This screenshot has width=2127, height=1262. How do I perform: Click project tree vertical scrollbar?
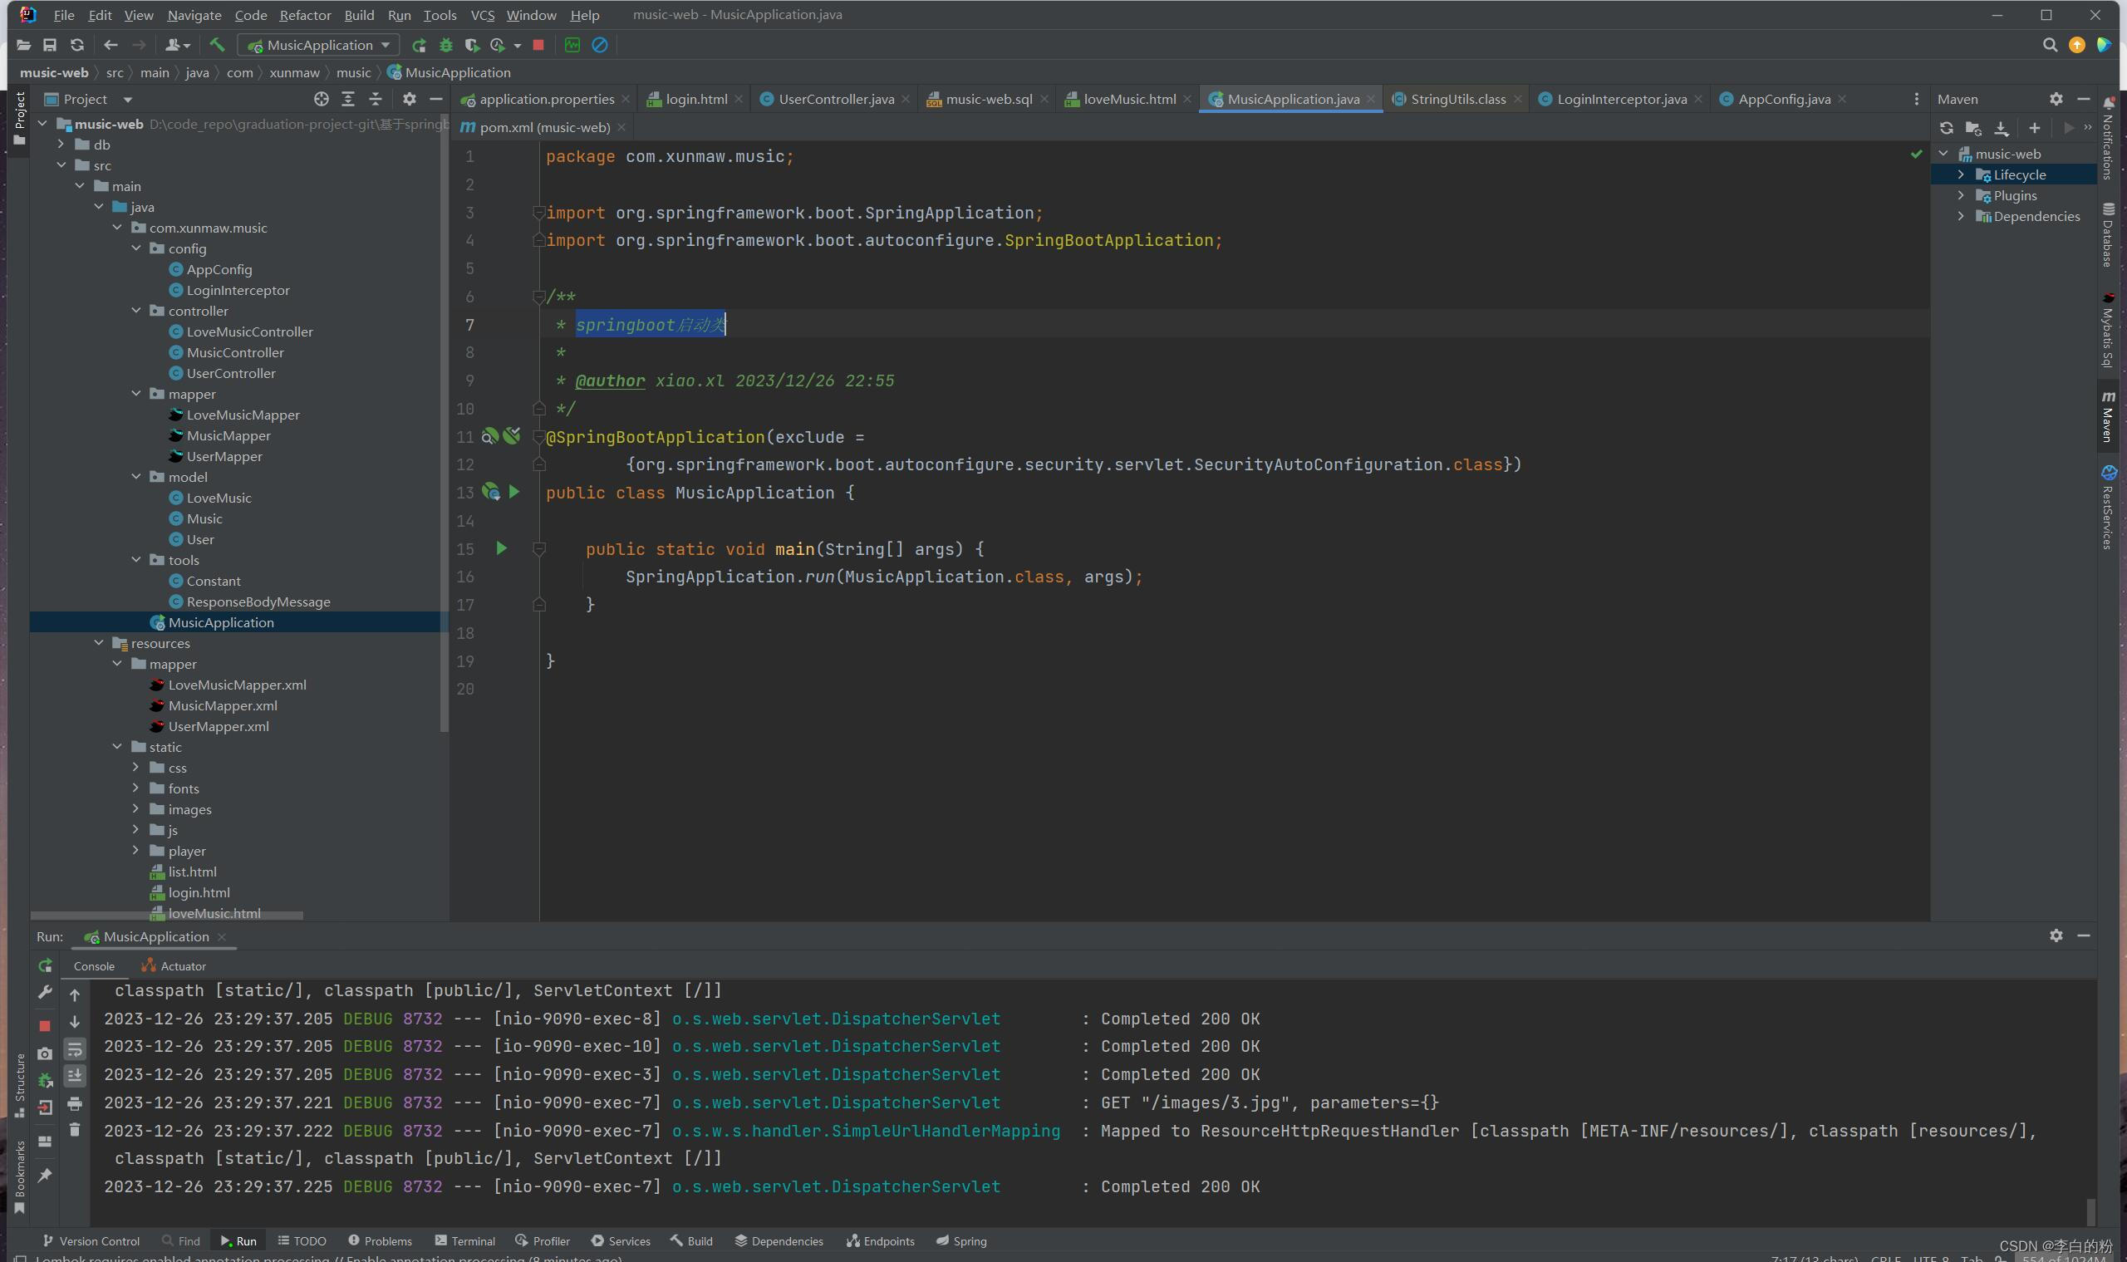pyautogui.click(x=444, y=425)
